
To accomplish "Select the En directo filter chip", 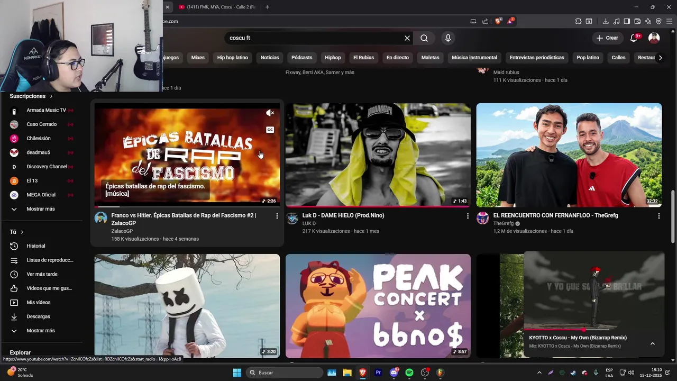I will pos(397,58).
